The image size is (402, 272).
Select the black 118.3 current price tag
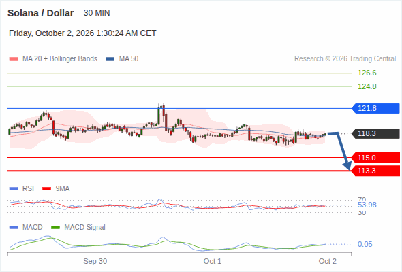(x=375, y=133)
